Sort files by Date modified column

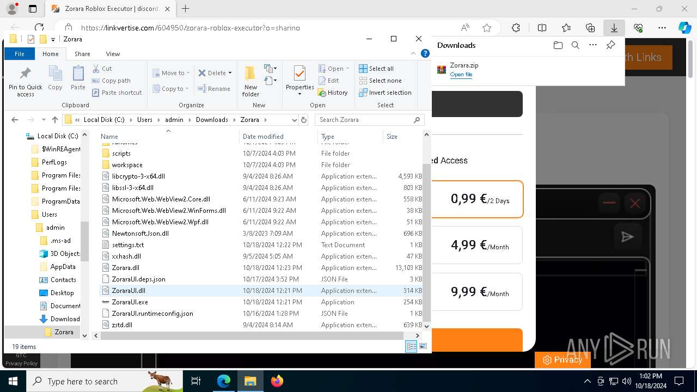[x=278, y=137]
